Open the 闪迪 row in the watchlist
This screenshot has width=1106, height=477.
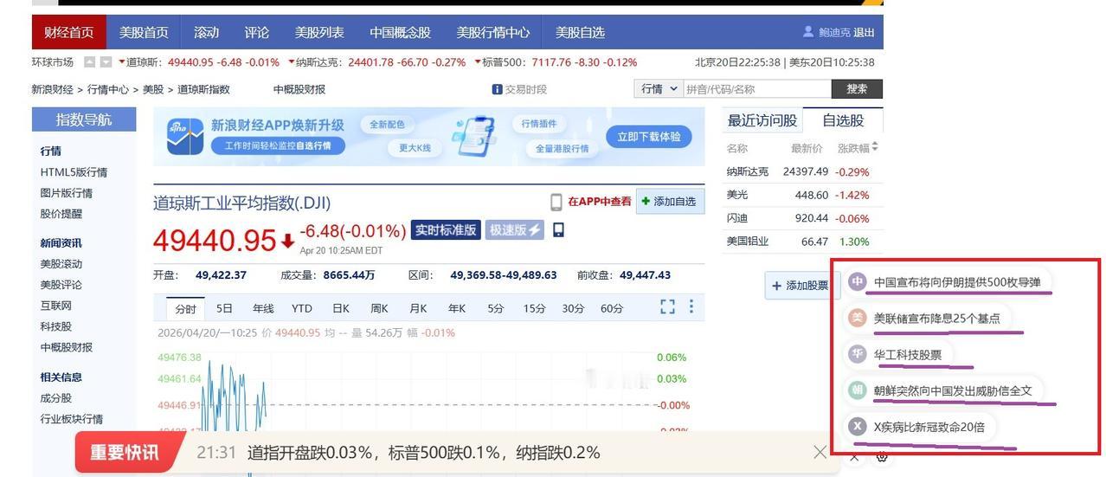(x=802, y=218)
